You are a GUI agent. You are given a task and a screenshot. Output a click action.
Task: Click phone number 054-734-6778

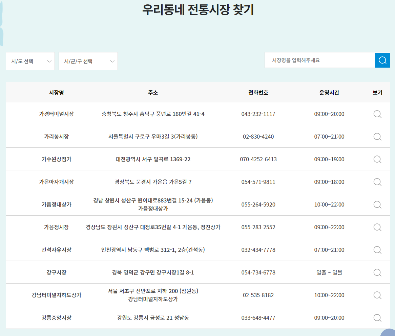[258, 272]
